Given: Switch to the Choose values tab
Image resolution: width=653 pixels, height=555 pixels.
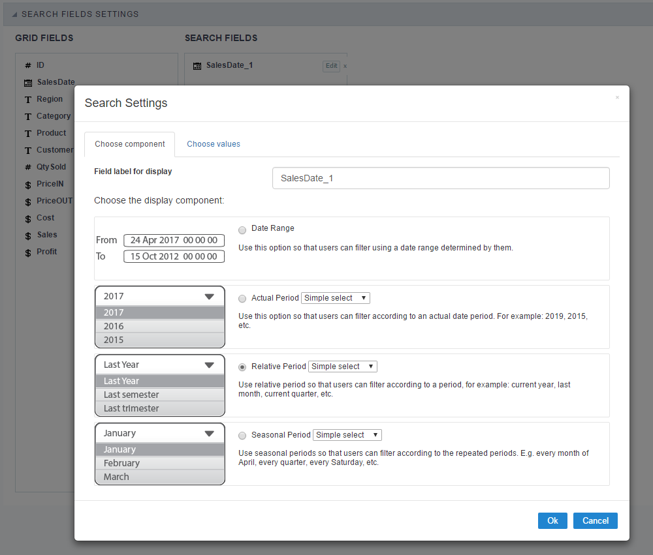Looking at the screenshot, I should click(x=214, y=144).
